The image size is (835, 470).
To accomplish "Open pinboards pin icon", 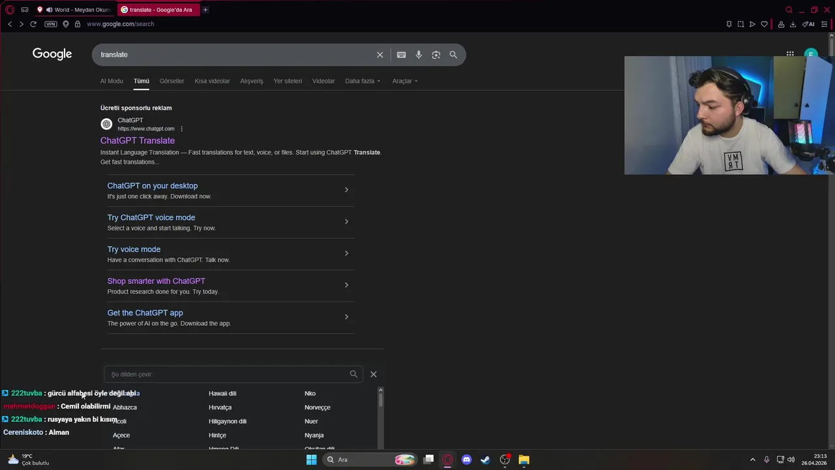I will pyautogui.click(x=729, y=24).
